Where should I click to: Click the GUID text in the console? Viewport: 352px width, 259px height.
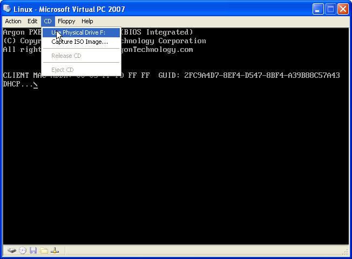click(249, 75)
